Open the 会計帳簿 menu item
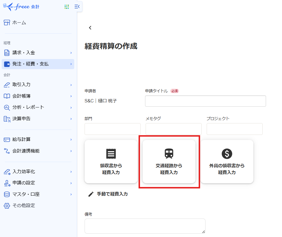282x237 pixels. [x=21, y=96]
